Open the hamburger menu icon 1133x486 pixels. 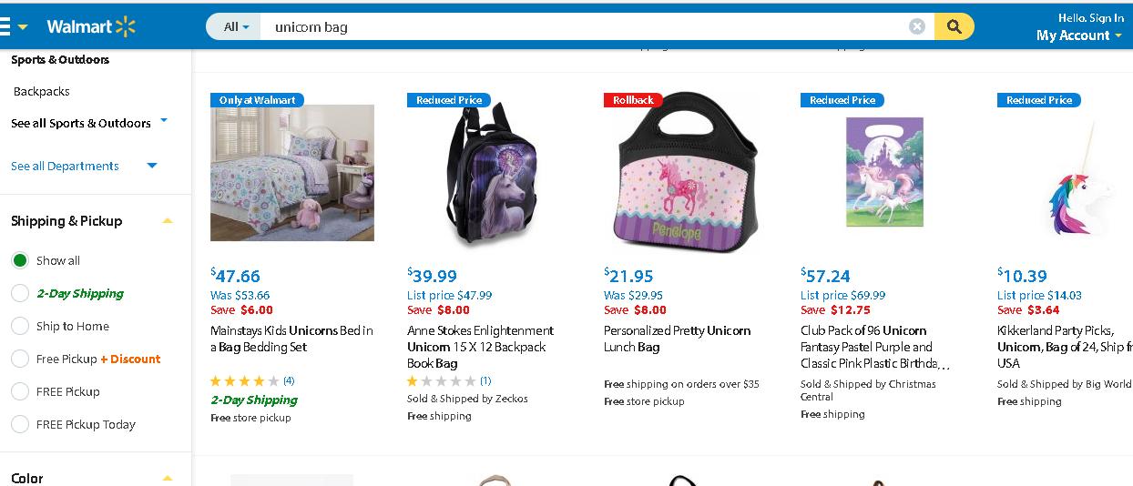(x=5, y=26)
